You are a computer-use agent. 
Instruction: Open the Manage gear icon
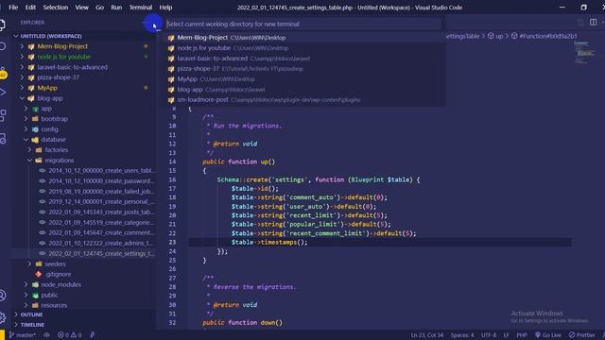point(2,317)
